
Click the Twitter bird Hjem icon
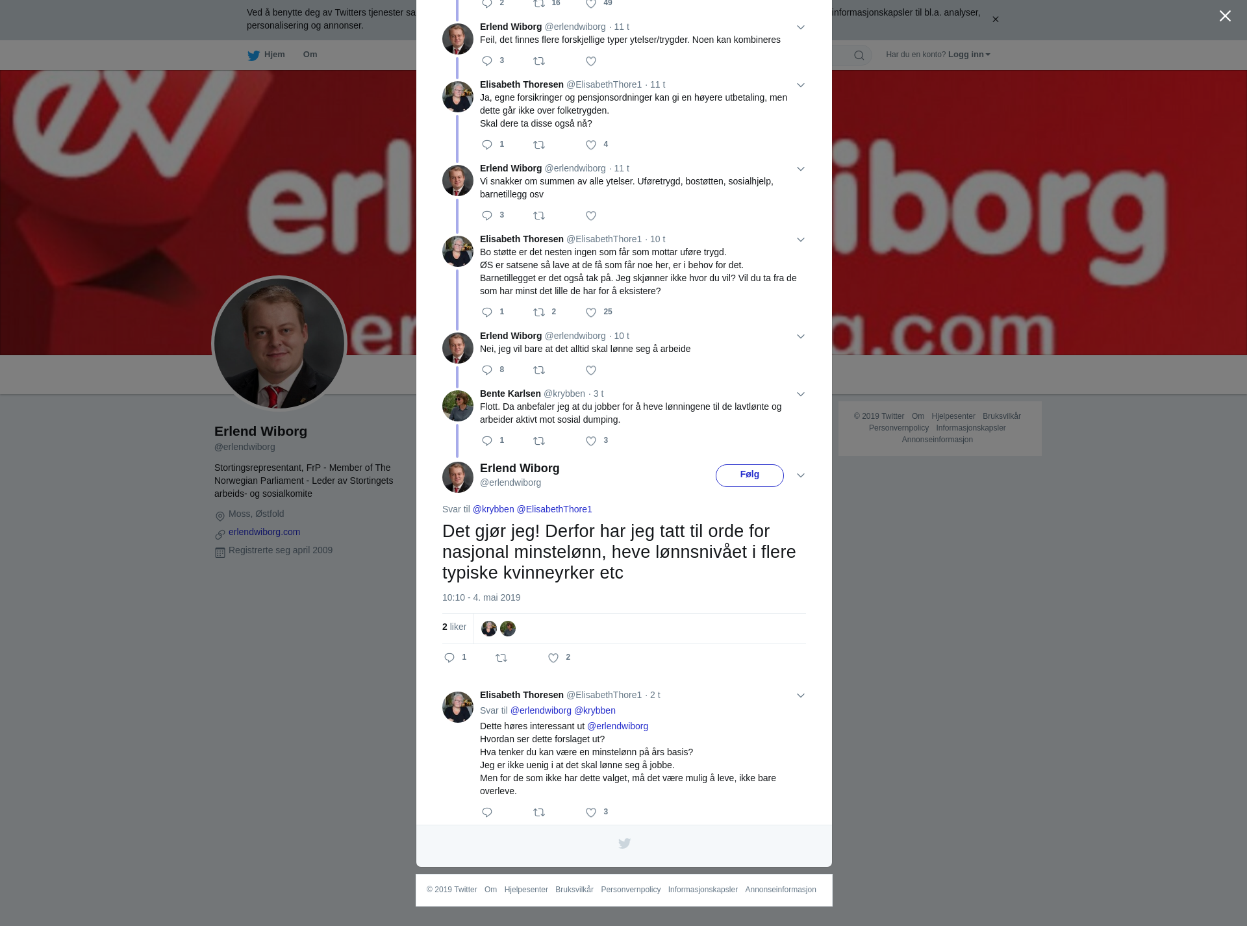(253, 55)
